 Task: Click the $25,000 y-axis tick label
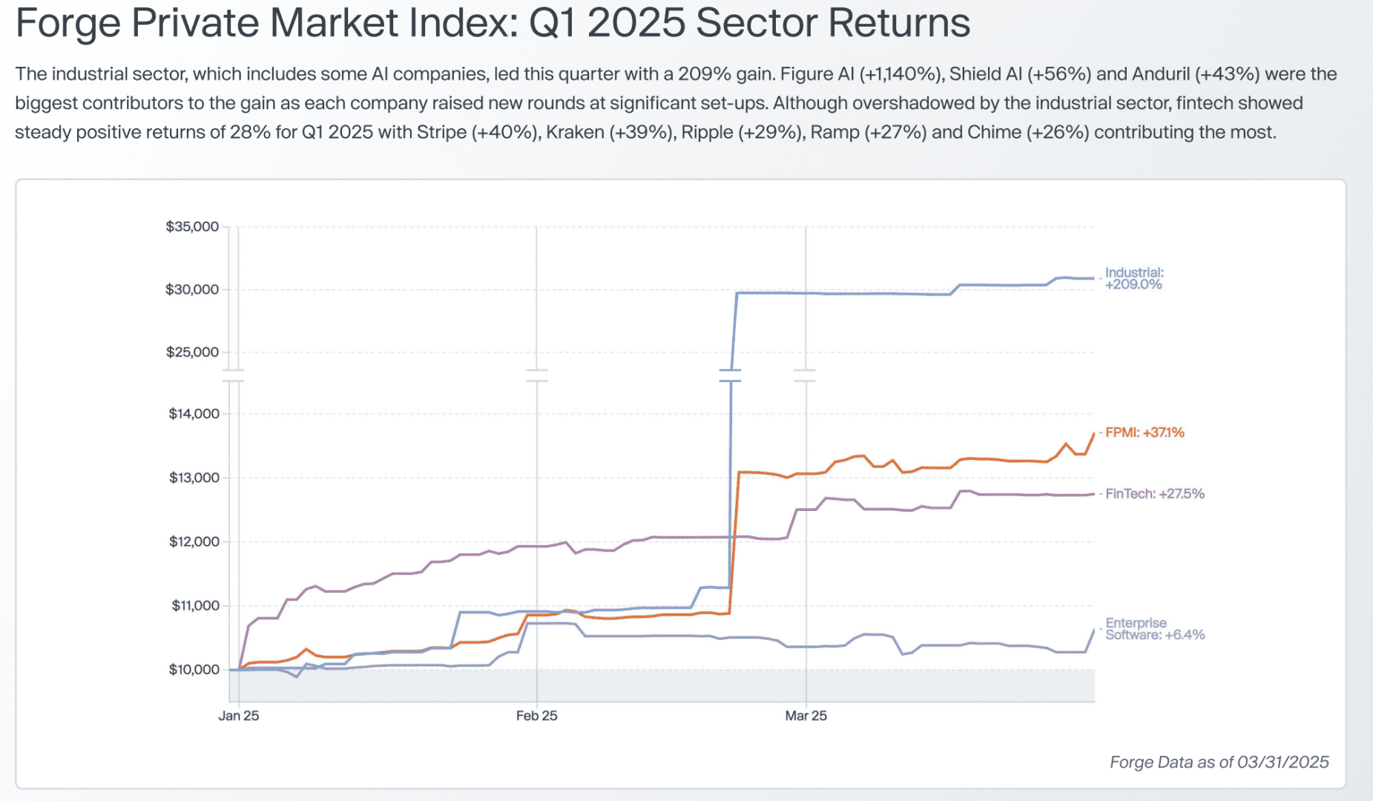[192, 352]
